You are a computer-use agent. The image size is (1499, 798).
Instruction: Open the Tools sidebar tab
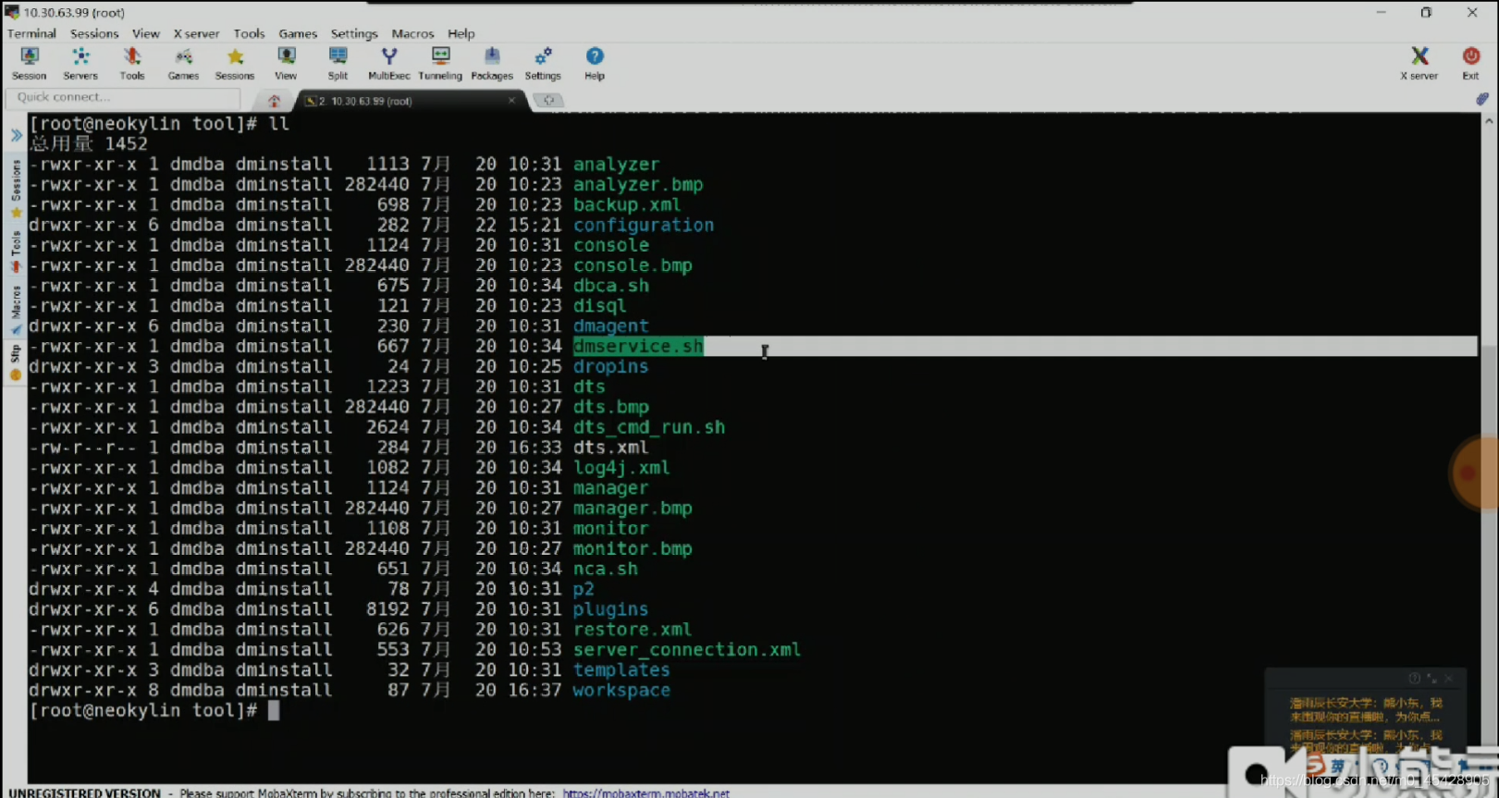click(x=16, y=252)
